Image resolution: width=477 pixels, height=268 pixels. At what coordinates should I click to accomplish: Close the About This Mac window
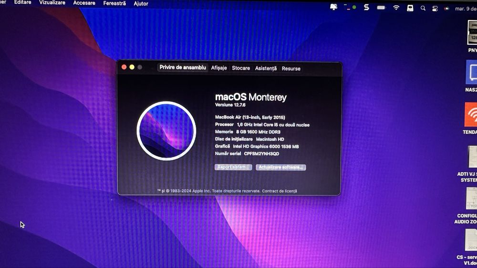[124, 67]
